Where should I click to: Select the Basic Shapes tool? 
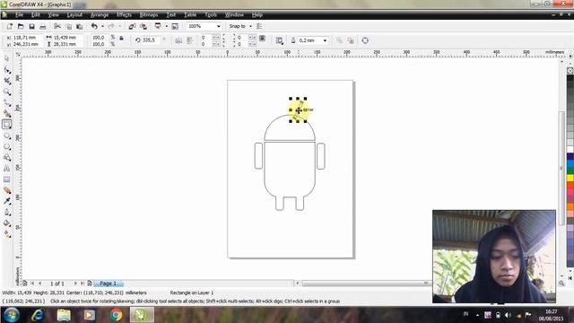(x=6, y=158)
